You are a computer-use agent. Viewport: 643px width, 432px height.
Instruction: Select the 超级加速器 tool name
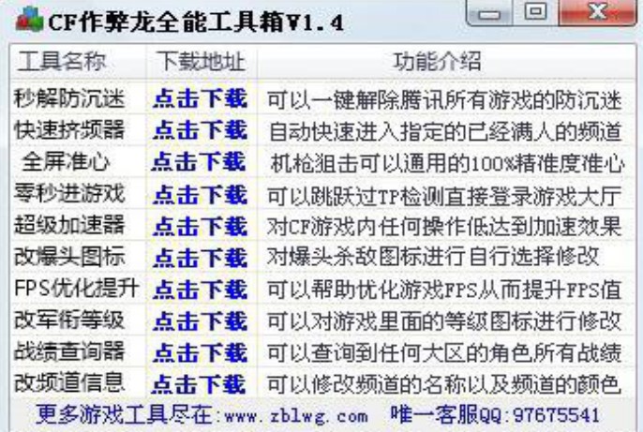[69, 225]
